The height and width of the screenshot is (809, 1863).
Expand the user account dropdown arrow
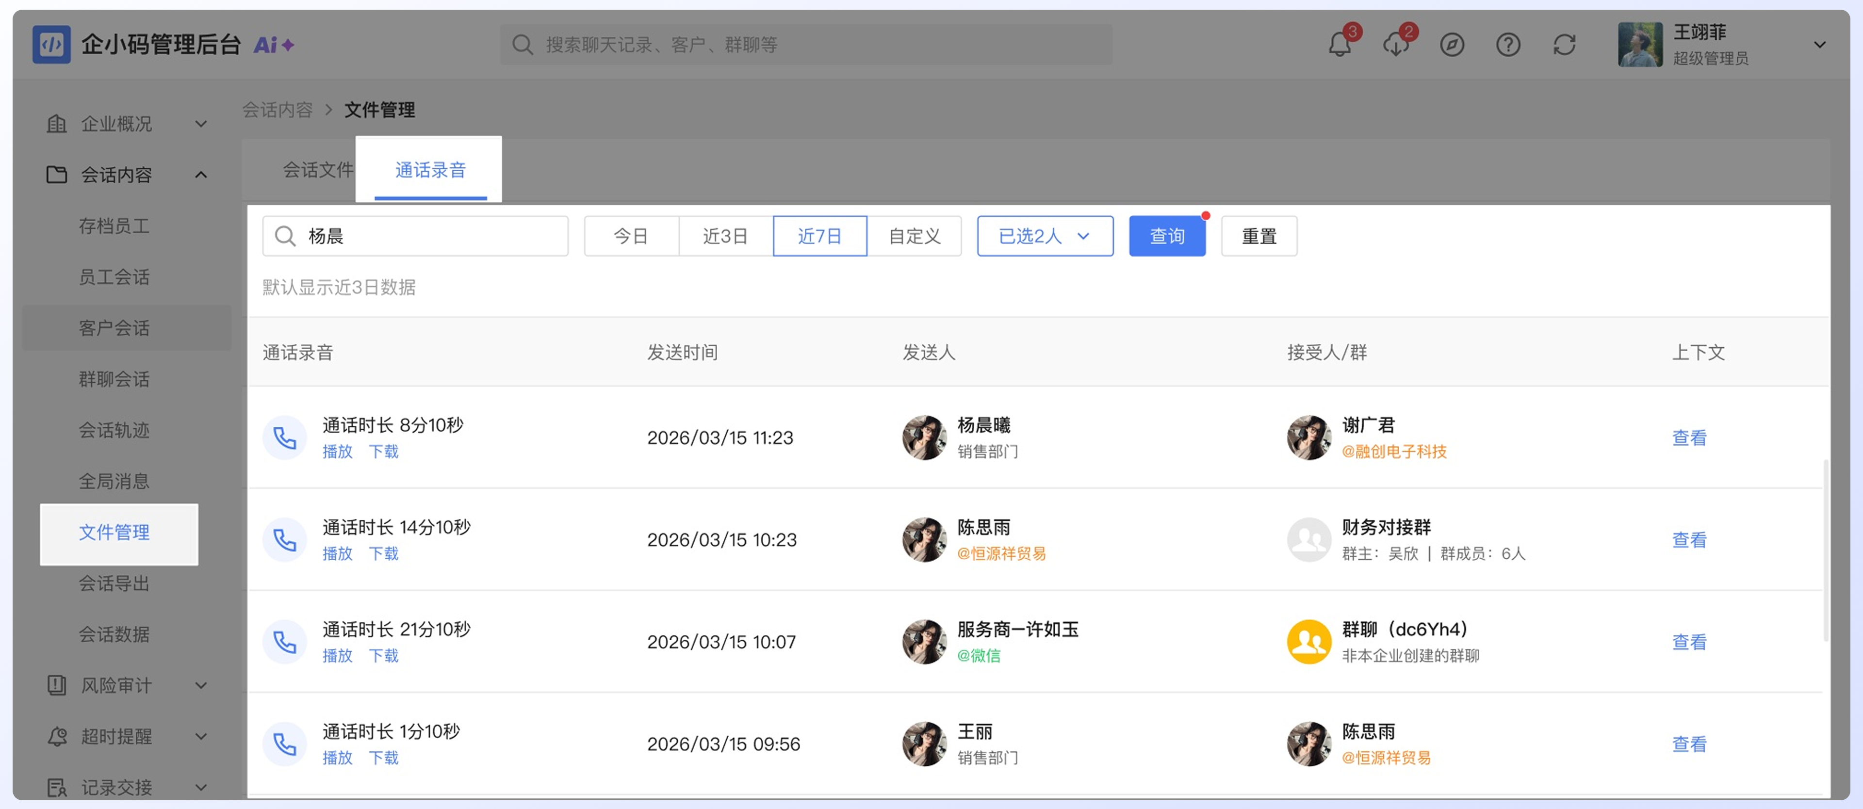pos(1820,45)
